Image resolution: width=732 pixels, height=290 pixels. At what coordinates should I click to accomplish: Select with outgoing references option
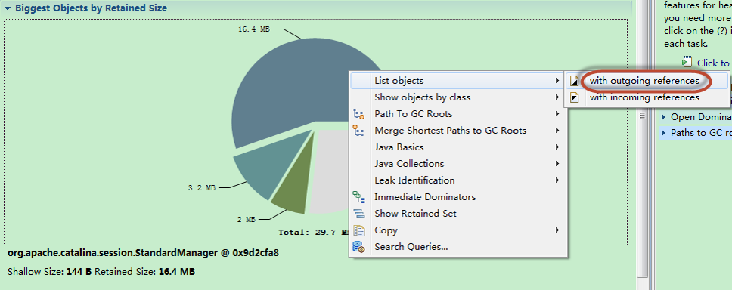pos(644,81)
